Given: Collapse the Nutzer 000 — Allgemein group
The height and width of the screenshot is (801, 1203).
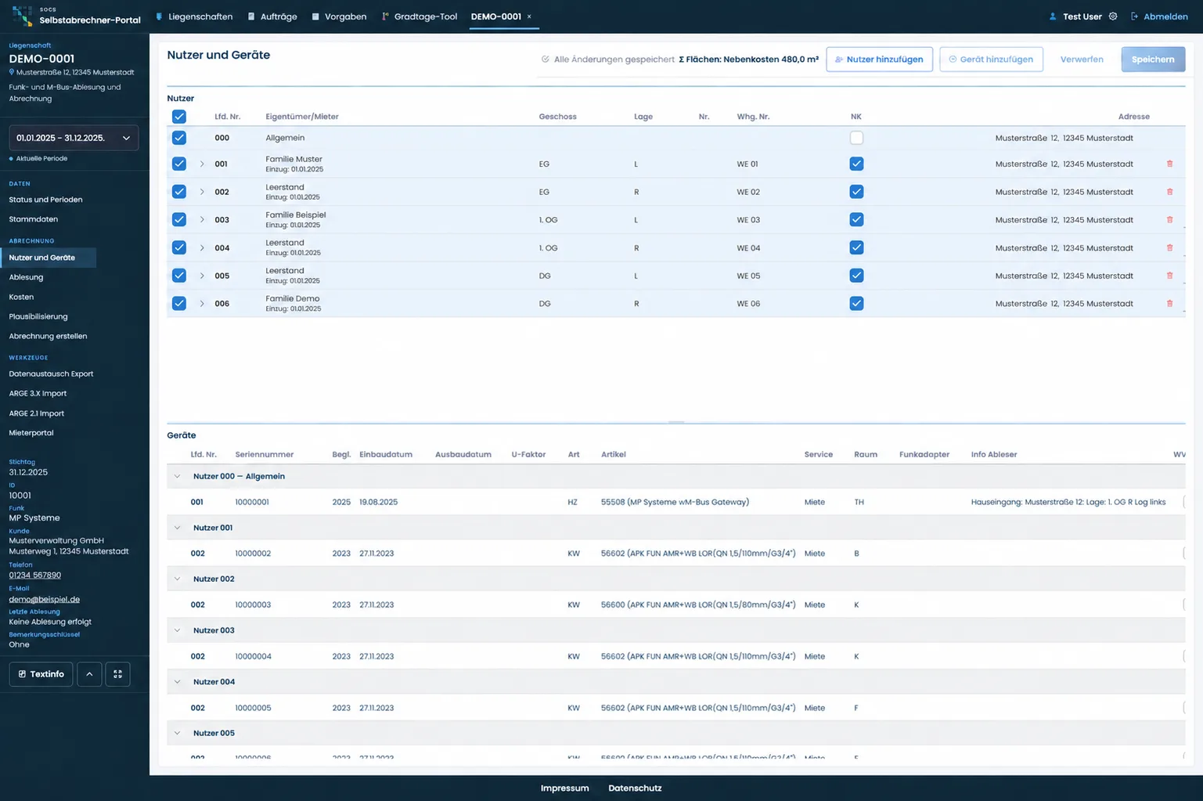Looking at the screenshot, I should 177,476.
